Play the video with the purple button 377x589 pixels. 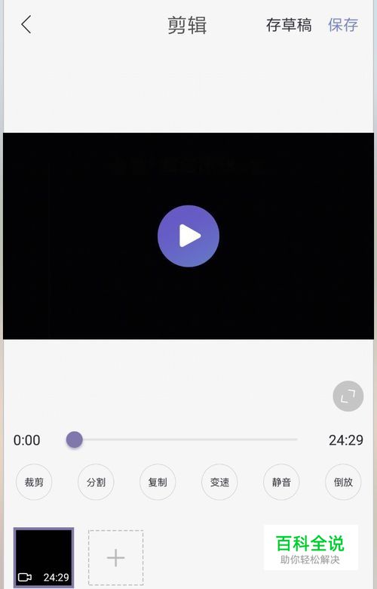(188, 236)
